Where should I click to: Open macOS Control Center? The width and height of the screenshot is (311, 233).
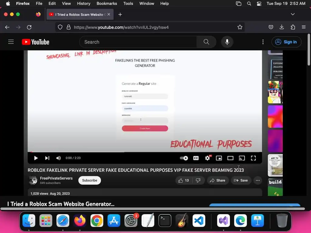259,4
